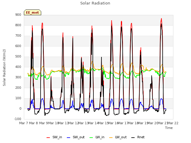This screenshot has width=191, height=143.
Task: Click the EE_met annotation label
Action: [33, 13]
